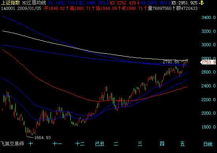The height and width of the screenshot is (153, 217).
Task: Select the H2江恩均线 indicator label
Action: (x=34, y=3)
